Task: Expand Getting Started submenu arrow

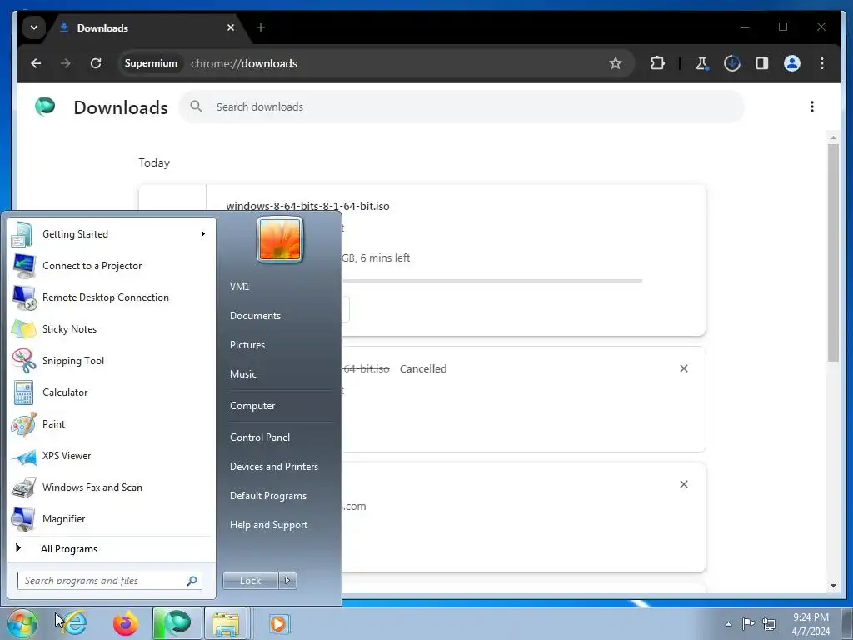Action: coord(203,234)
